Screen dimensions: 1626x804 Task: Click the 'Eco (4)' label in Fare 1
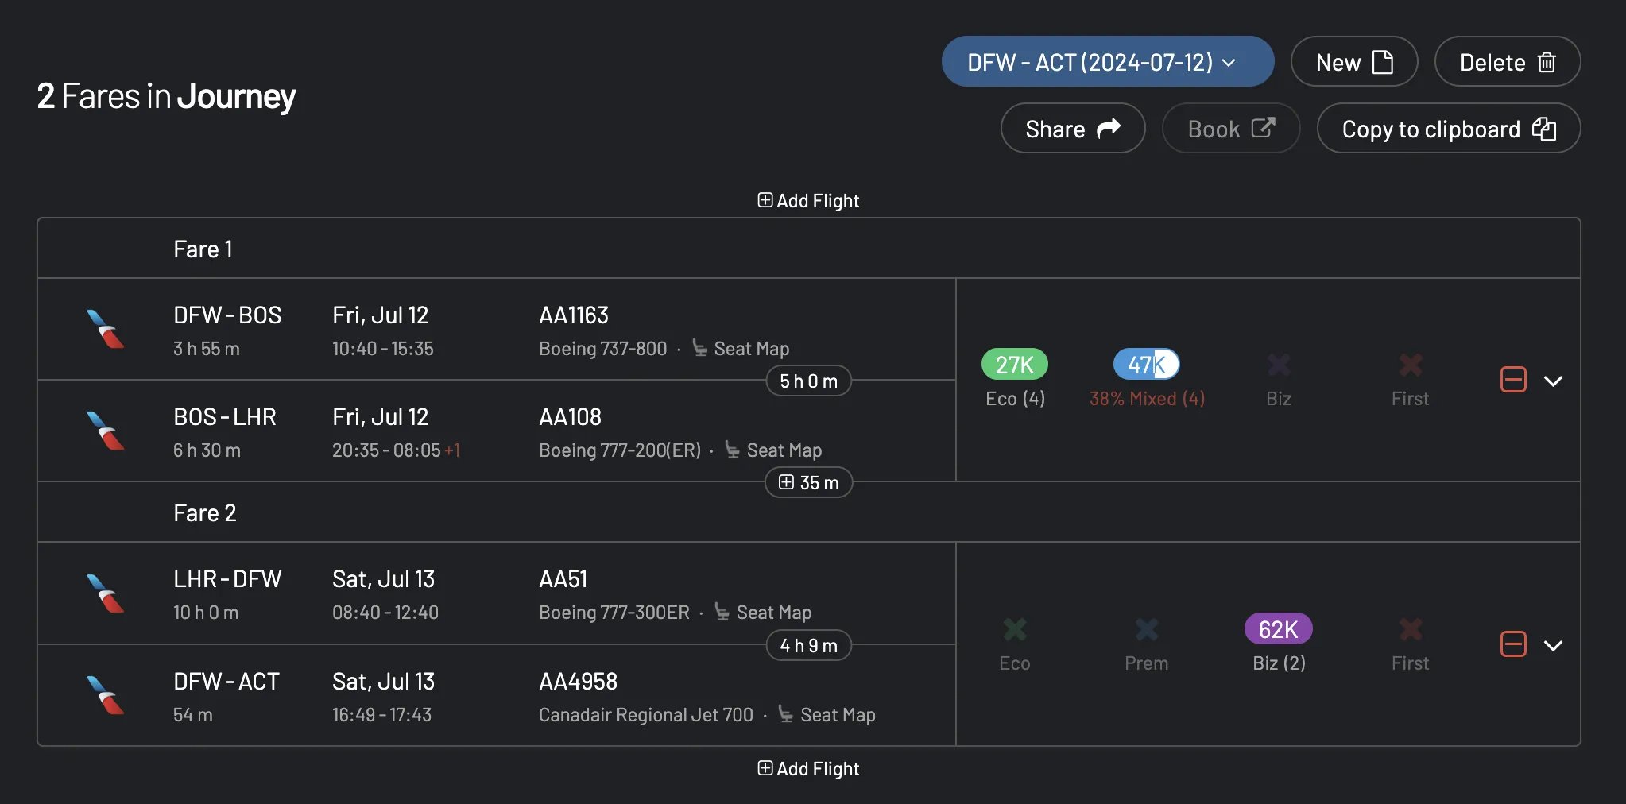(x=1015, y=399)
